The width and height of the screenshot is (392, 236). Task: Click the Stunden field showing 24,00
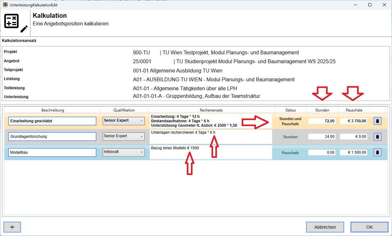pyautogui.click(x=322, y=137)
